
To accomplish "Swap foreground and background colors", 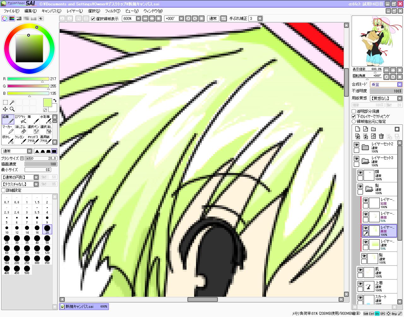I will pos(55,101).
